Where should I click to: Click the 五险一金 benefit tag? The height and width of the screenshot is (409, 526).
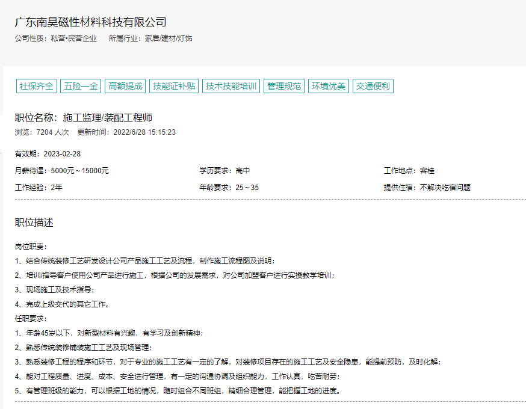(x=81, y=86)
